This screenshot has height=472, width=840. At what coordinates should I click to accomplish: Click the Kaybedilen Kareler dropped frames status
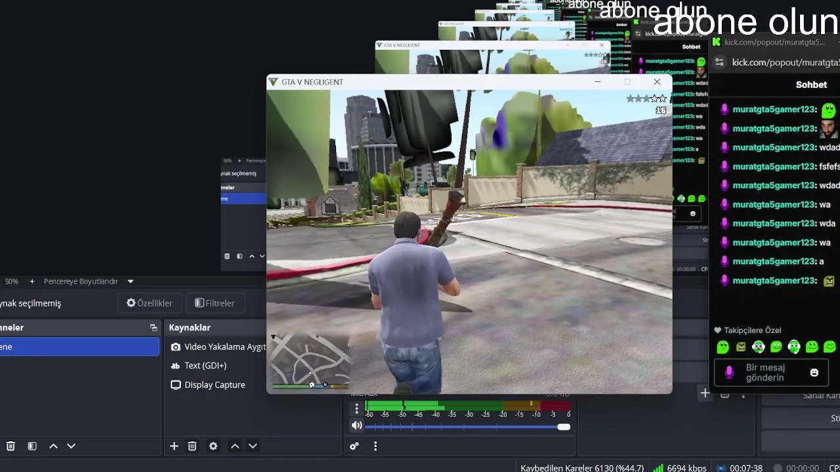pyautogui.click(x=582, y=468)
